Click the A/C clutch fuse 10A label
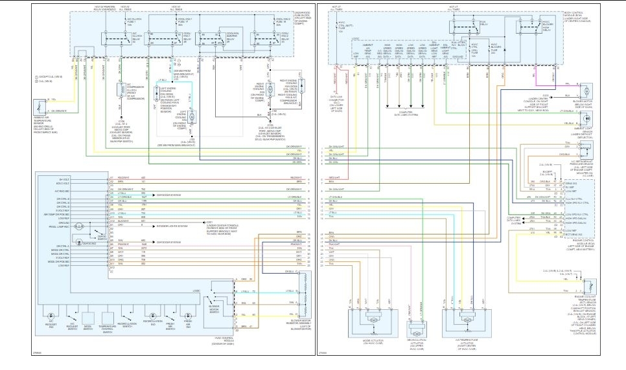The width and height of the screenshot is (626, 370). click(x=133, y=22)
